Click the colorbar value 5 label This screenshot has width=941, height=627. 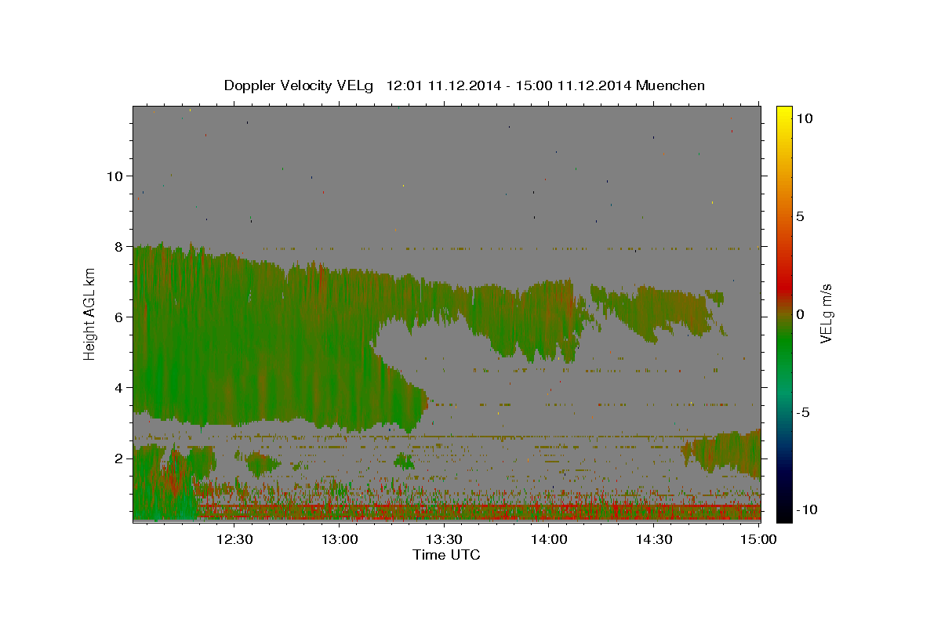pos(799,216)
